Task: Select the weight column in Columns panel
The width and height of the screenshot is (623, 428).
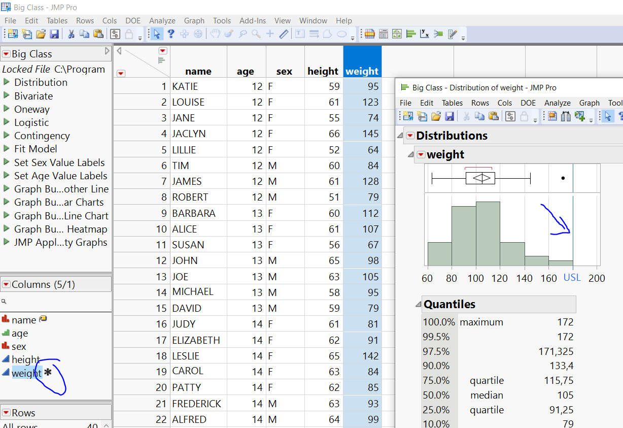Action: coord(26,373)
